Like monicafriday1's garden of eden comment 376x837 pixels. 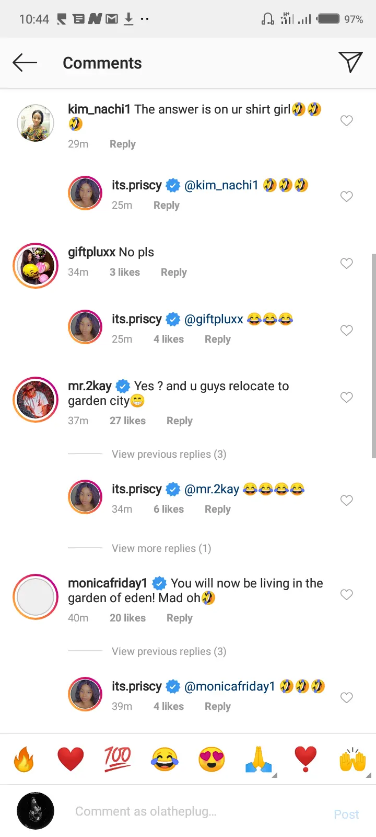coord(346,595)
